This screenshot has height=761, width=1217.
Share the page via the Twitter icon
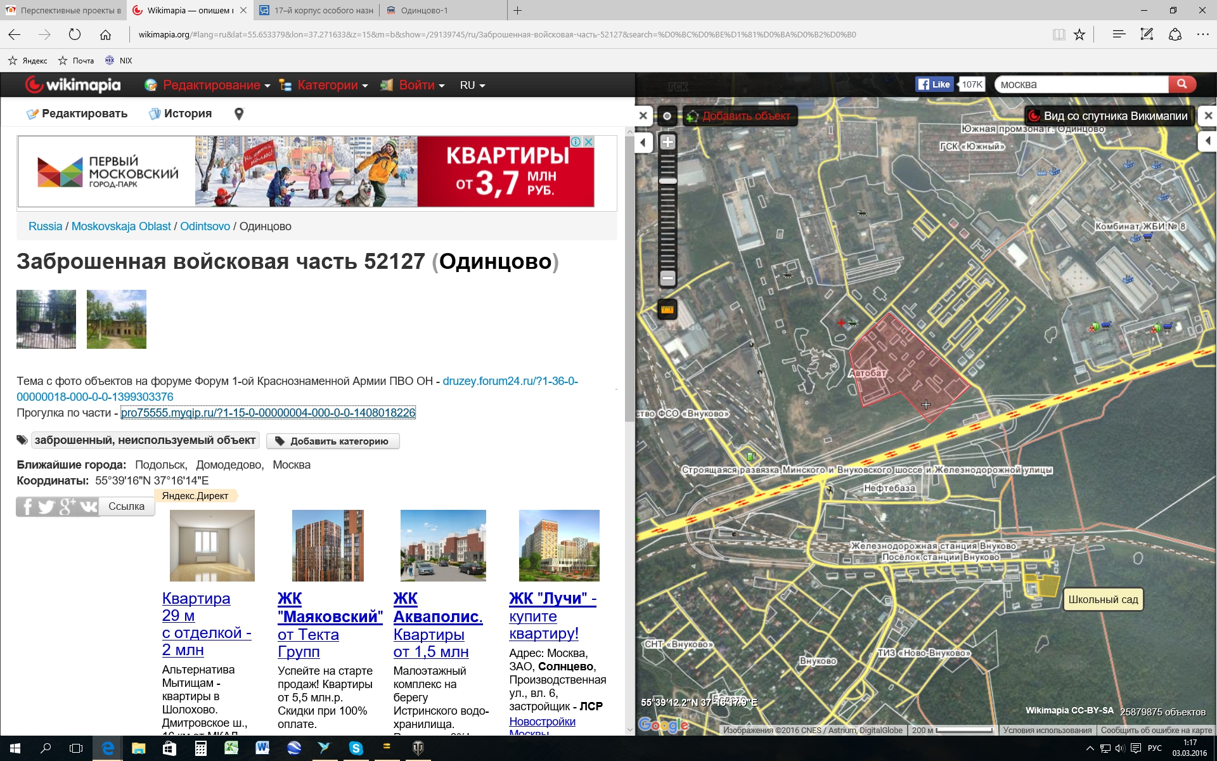pyautogui.click(x=46, y=506)
